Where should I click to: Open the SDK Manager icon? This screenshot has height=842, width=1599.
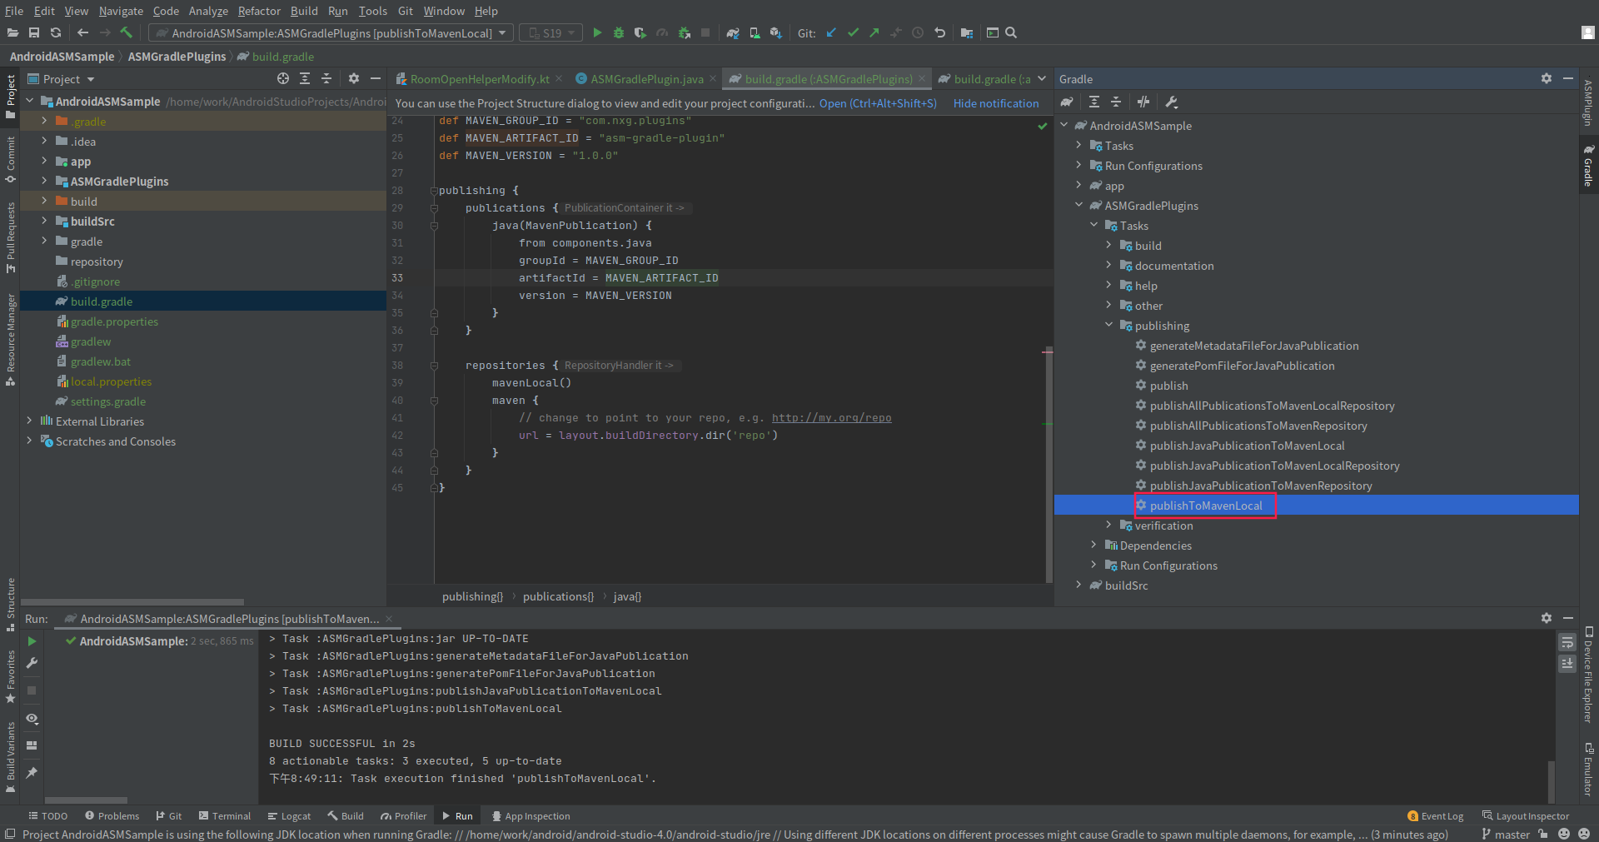tap(776, 32)
